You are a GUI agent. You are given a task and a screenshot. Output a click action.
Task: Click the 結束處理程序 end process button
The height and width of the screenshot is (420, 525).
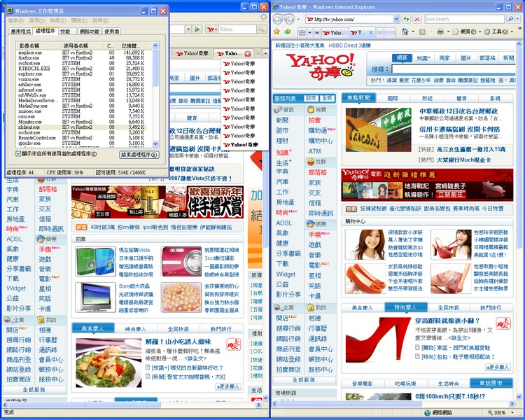coord(139,154)
